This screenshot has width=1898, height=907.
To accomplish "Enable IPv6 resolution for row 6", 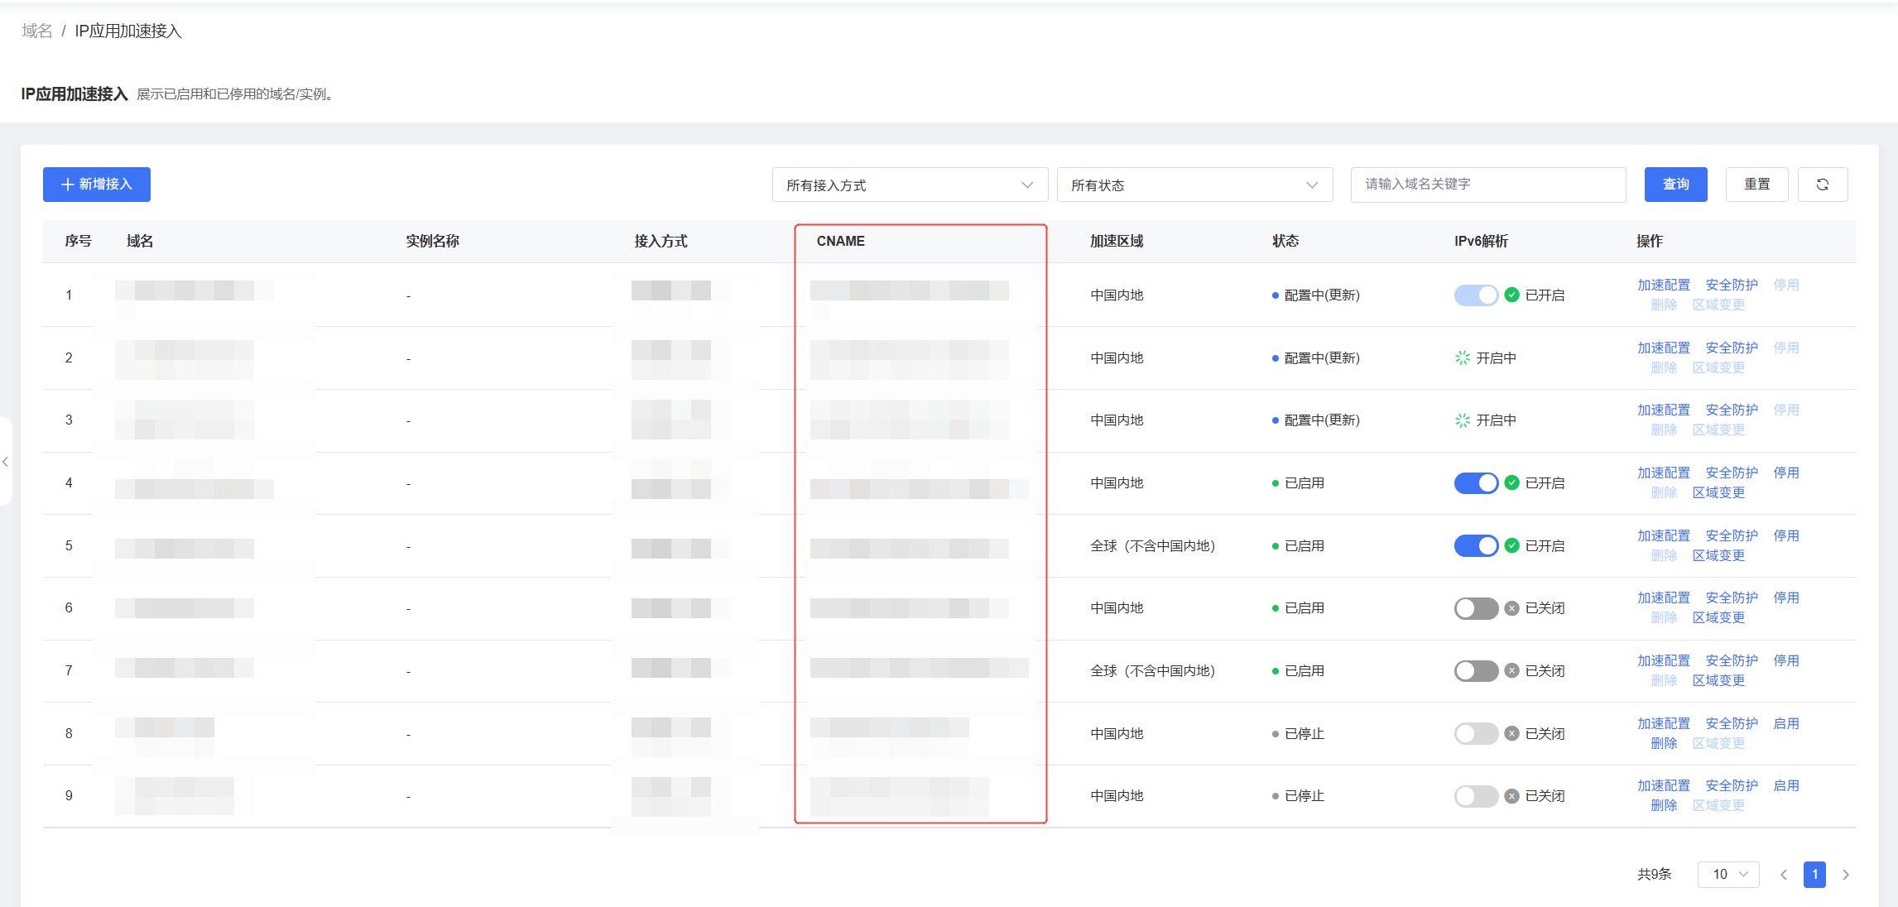I will click(x=1477, y=607).
